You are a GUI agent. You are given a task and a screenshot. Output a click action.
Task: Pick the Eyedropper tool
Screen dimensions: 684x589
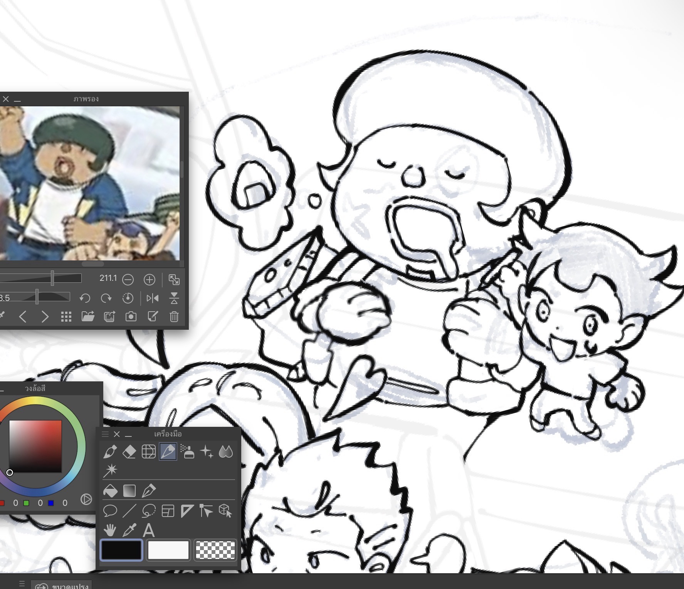click(x=129, y=530)
